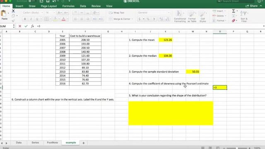Toggle Italic formatting
The image size is (265, 149).
(x=31, y=19)
